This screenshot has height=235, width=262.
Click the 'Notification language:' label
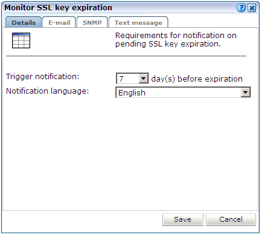pyautogui.click(x=48, y=91)
